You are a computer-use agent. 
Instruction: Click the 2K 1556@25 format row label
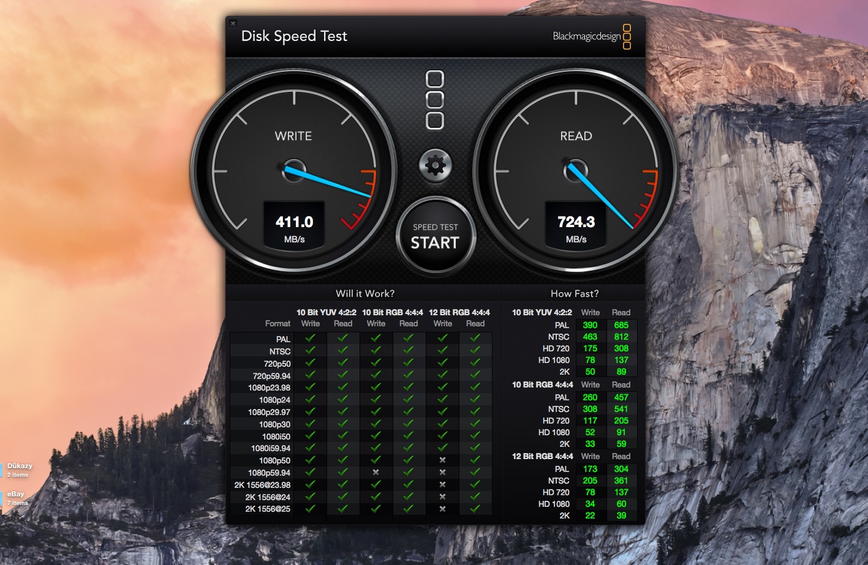tap(268, 509)
